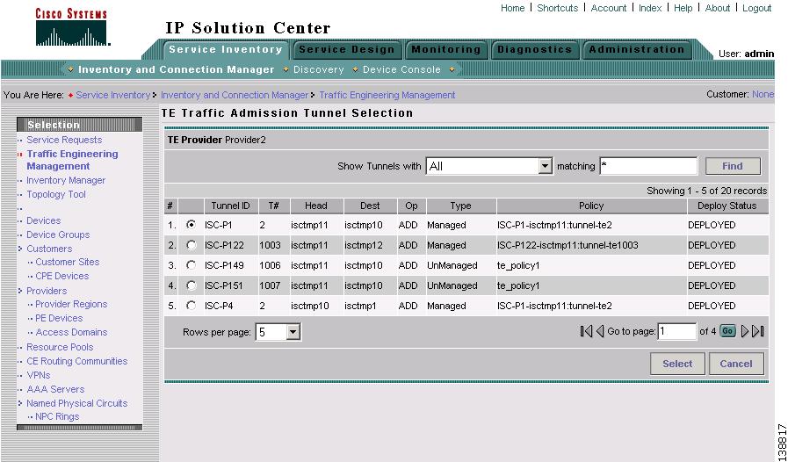Viewport: 788px width, 462px height.
Task: Expand Named Physical Circuits node
Action: 20,403
